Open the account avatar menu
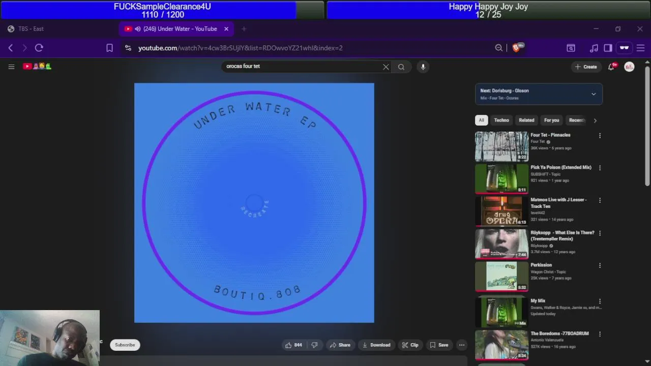The image size is (651, 366). click(x=629, y=67)
